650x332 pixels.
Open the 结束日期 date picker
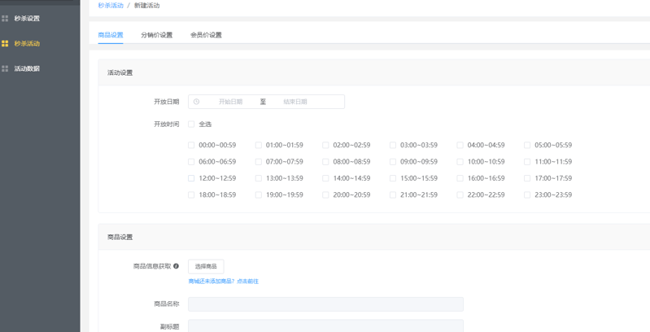click(x=294, y=102)
